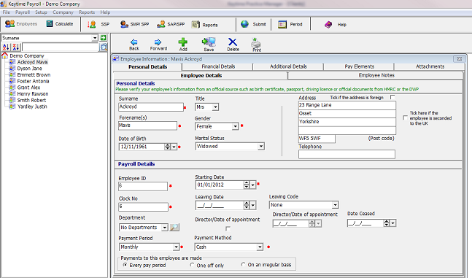
Task: Open the Employees toolbar icon
Action: click(x=9, y=23)
